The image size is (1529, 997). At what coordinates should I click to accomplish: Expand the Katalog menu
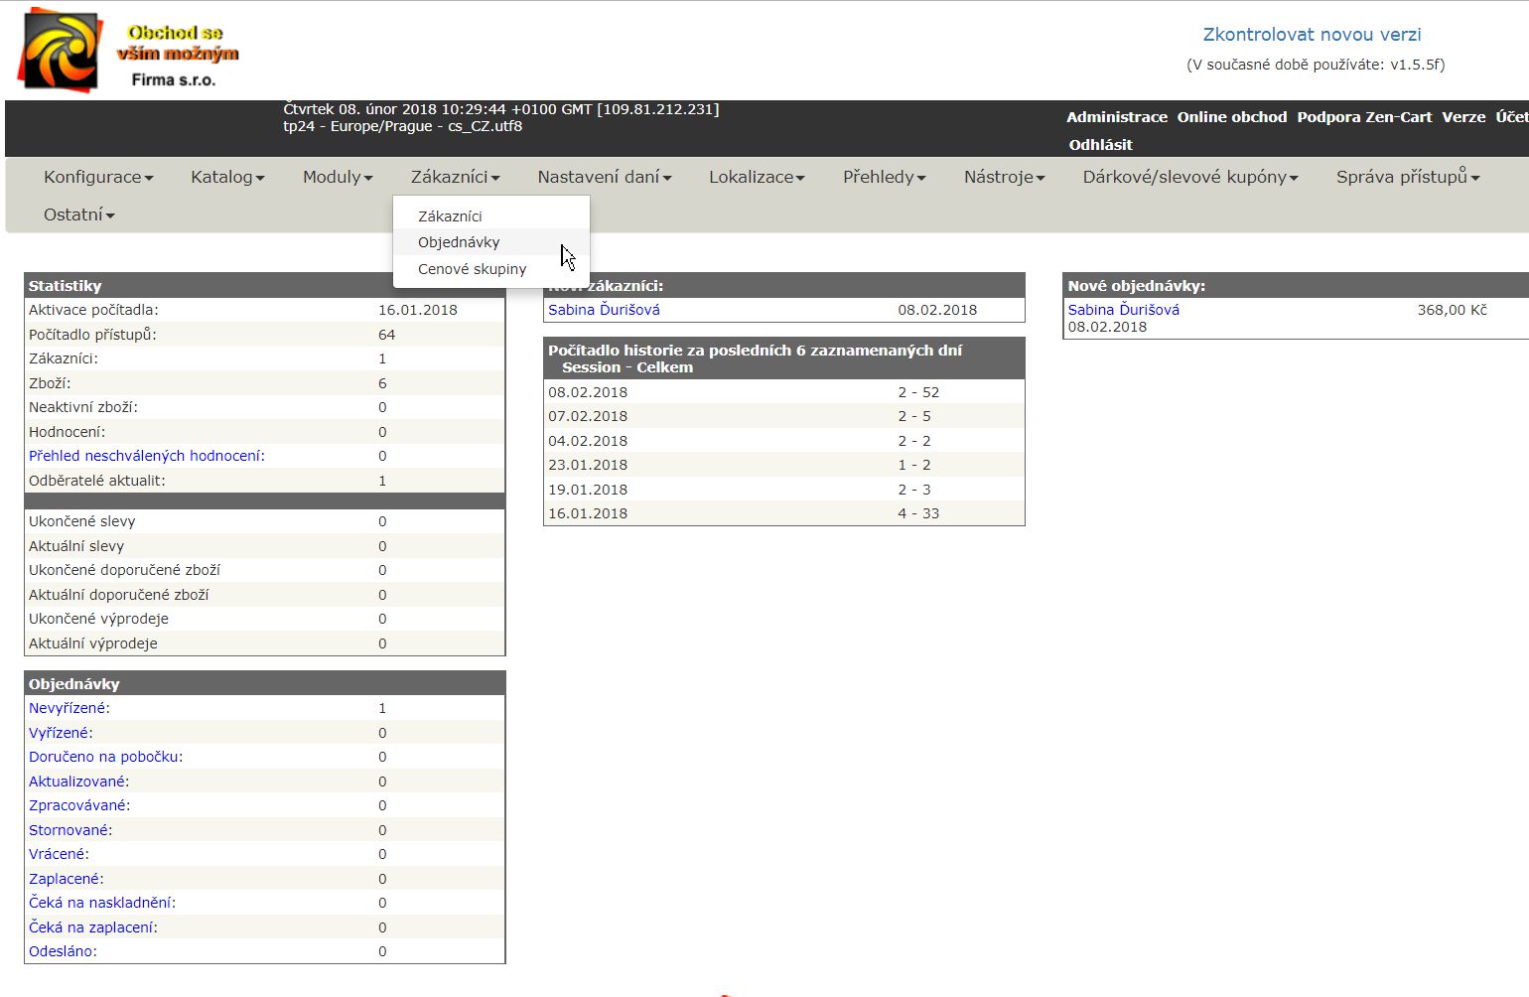tap(227, 177)
